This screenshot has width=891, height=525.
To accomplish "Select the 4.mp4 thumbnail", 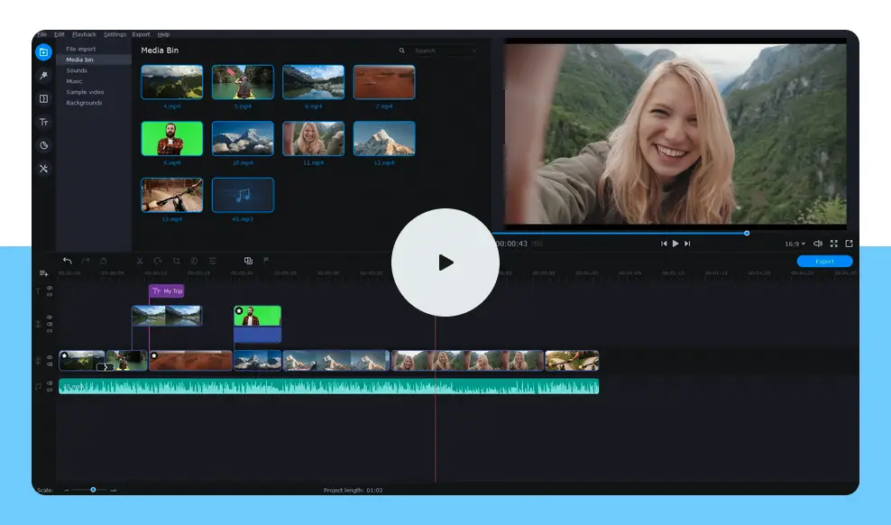I will pos(172,82).
